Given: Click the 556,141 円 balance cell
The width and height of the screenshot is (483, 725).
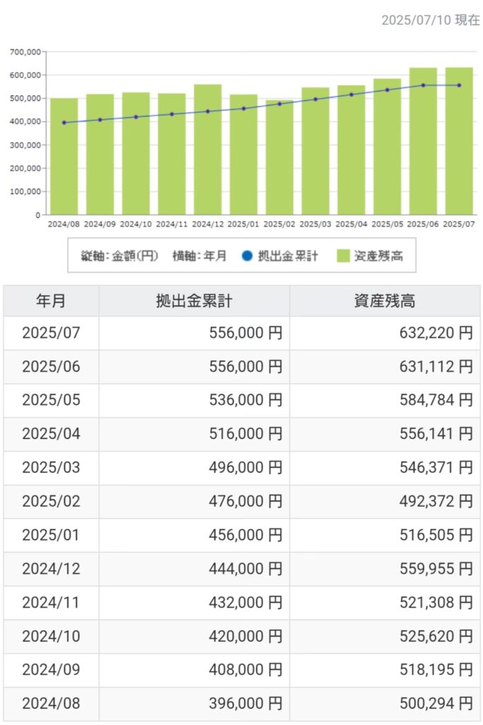Looking at the screenshot, I should 385,434.
